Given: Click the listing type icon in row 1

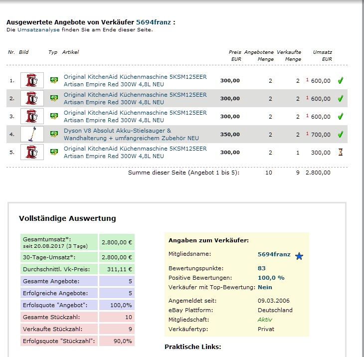Looking at the screenshot, I should click(x=54, y=80).
